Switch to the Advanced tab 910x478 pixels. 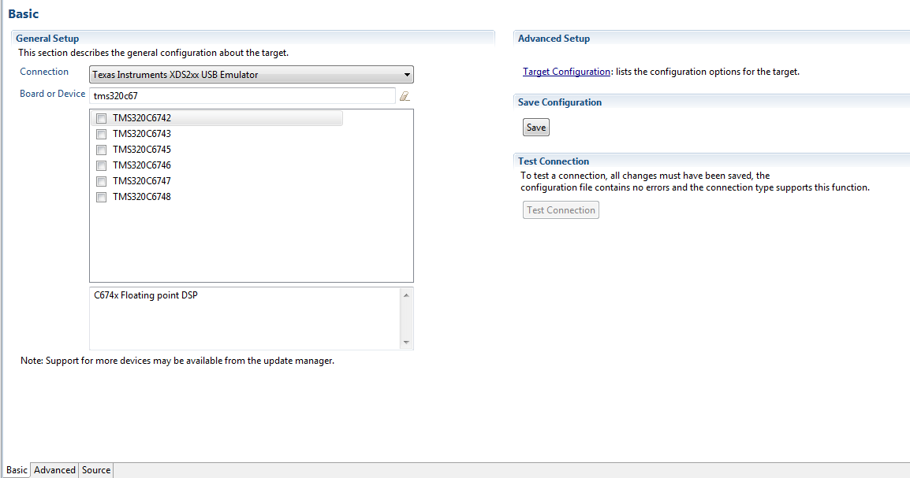click(54, 470)
